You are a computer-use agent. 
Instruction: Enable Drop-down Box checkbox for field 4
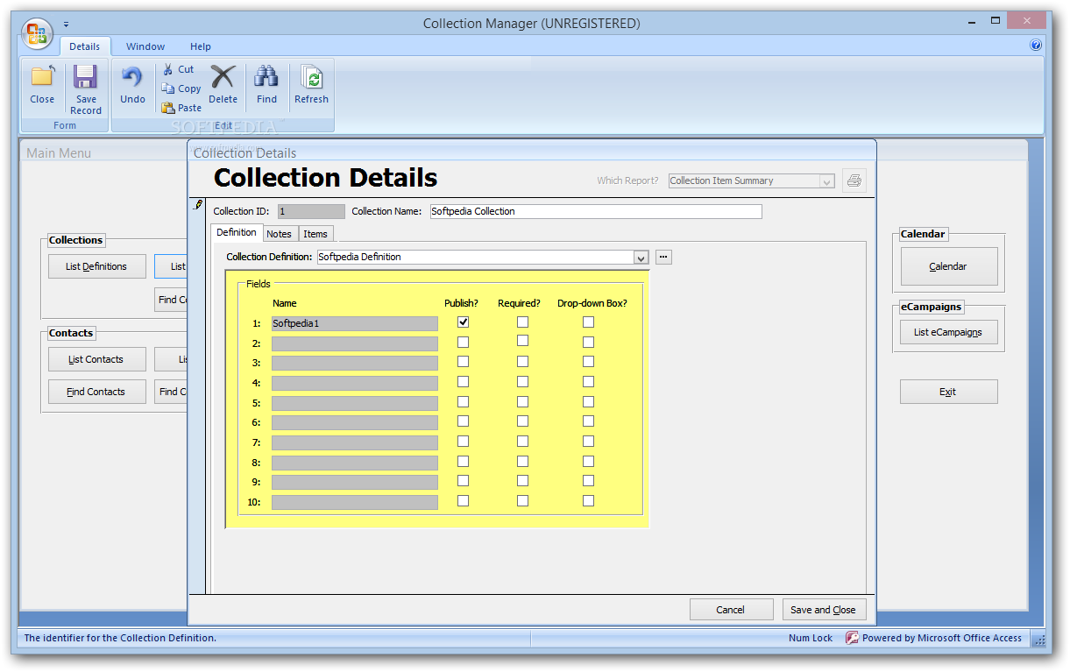click(588, 382)
